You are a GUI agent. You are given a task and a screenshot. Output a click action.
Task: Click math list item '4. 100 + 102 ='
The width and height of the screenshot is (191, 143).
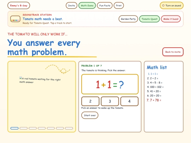[x=155, y=87]
